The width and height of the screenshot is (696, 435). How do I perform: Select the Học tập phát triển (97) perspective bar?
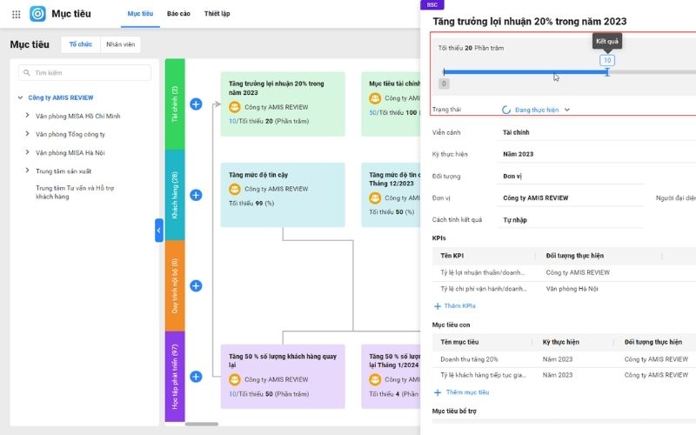(175, 377)
